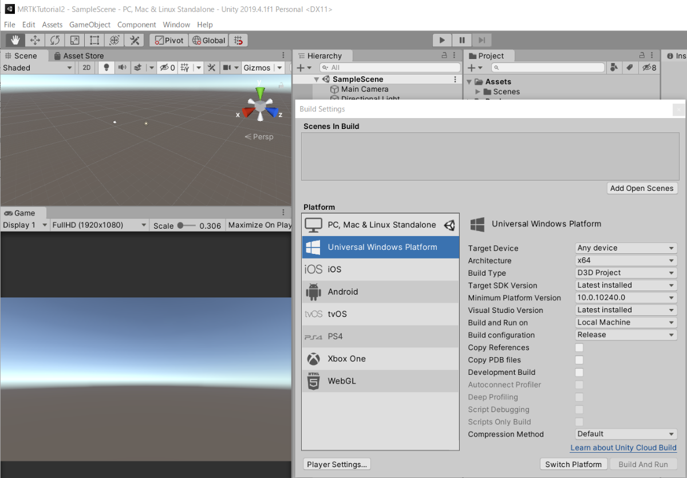687x478 pixels.
Task: Toggle scene audio speaker icon
Action: pyautogui.click(x=122, y=68)
